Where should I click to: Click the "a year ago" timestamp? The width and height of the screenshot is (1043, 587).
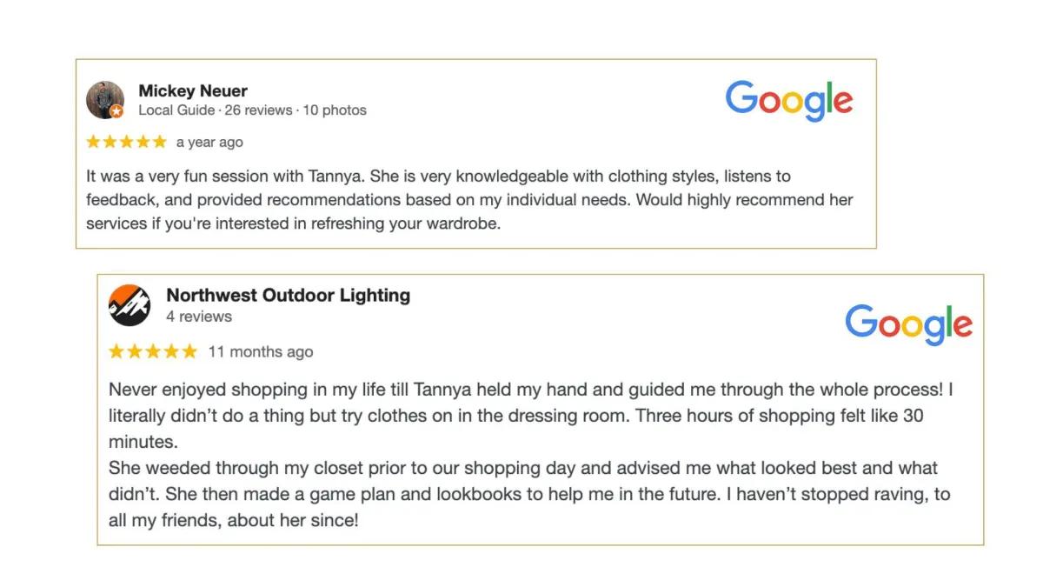coord(209,143)
